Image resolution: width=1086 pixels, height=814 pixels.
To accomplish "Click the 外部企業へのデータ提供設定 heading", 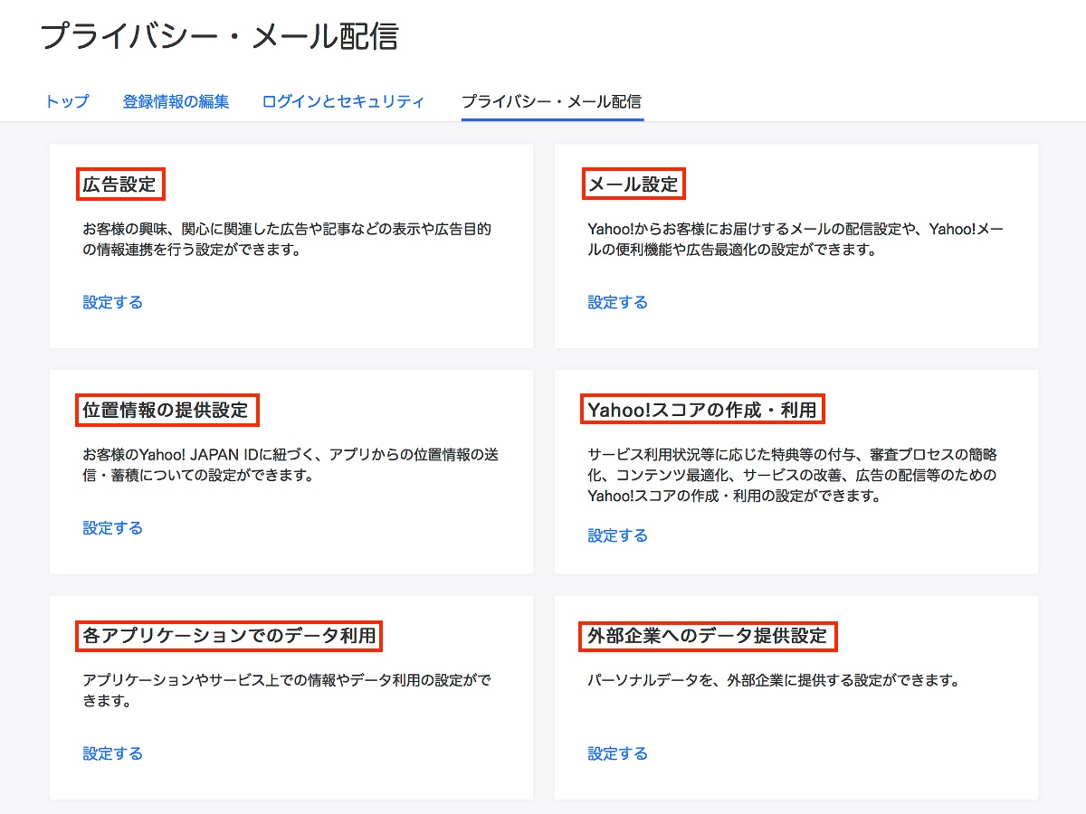I will click(708, 635).
